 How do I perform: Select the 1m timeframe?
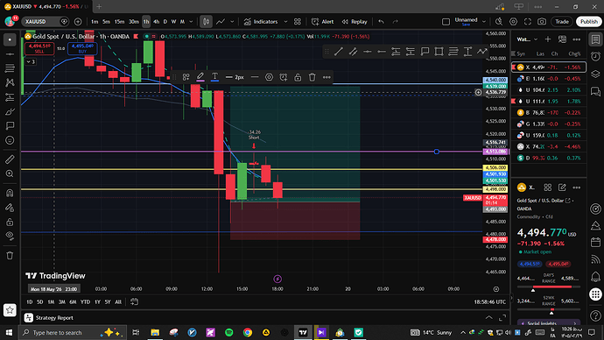point(95,22)
